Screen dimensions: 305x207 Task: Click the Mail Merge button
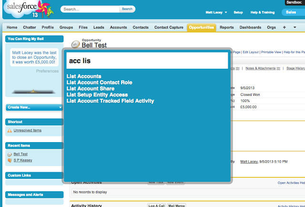click(x=177, y=206)
